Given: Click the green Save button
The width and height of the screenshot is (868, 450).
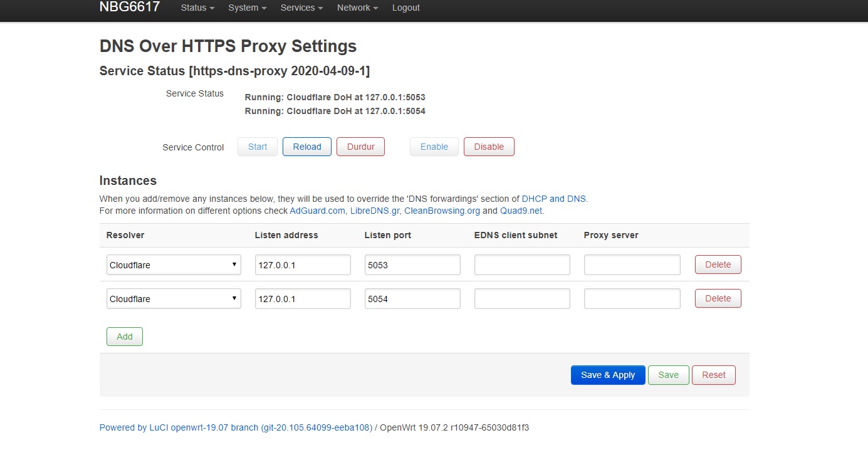Looking at the screenshot, I should [x=668, y=375].
